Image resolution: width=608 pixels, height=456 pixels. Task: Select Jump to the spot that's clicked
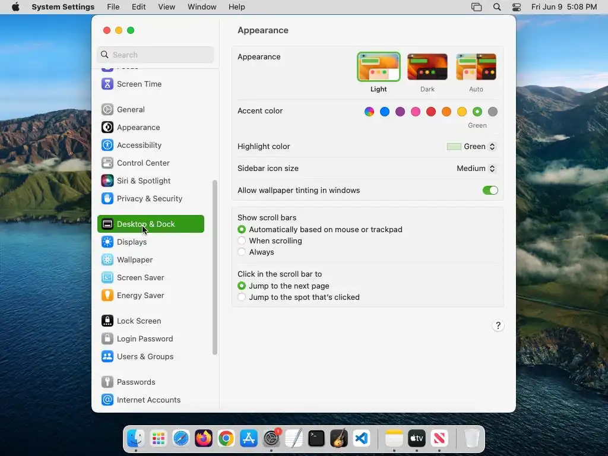pyautogui.click(x=242, y=297)
